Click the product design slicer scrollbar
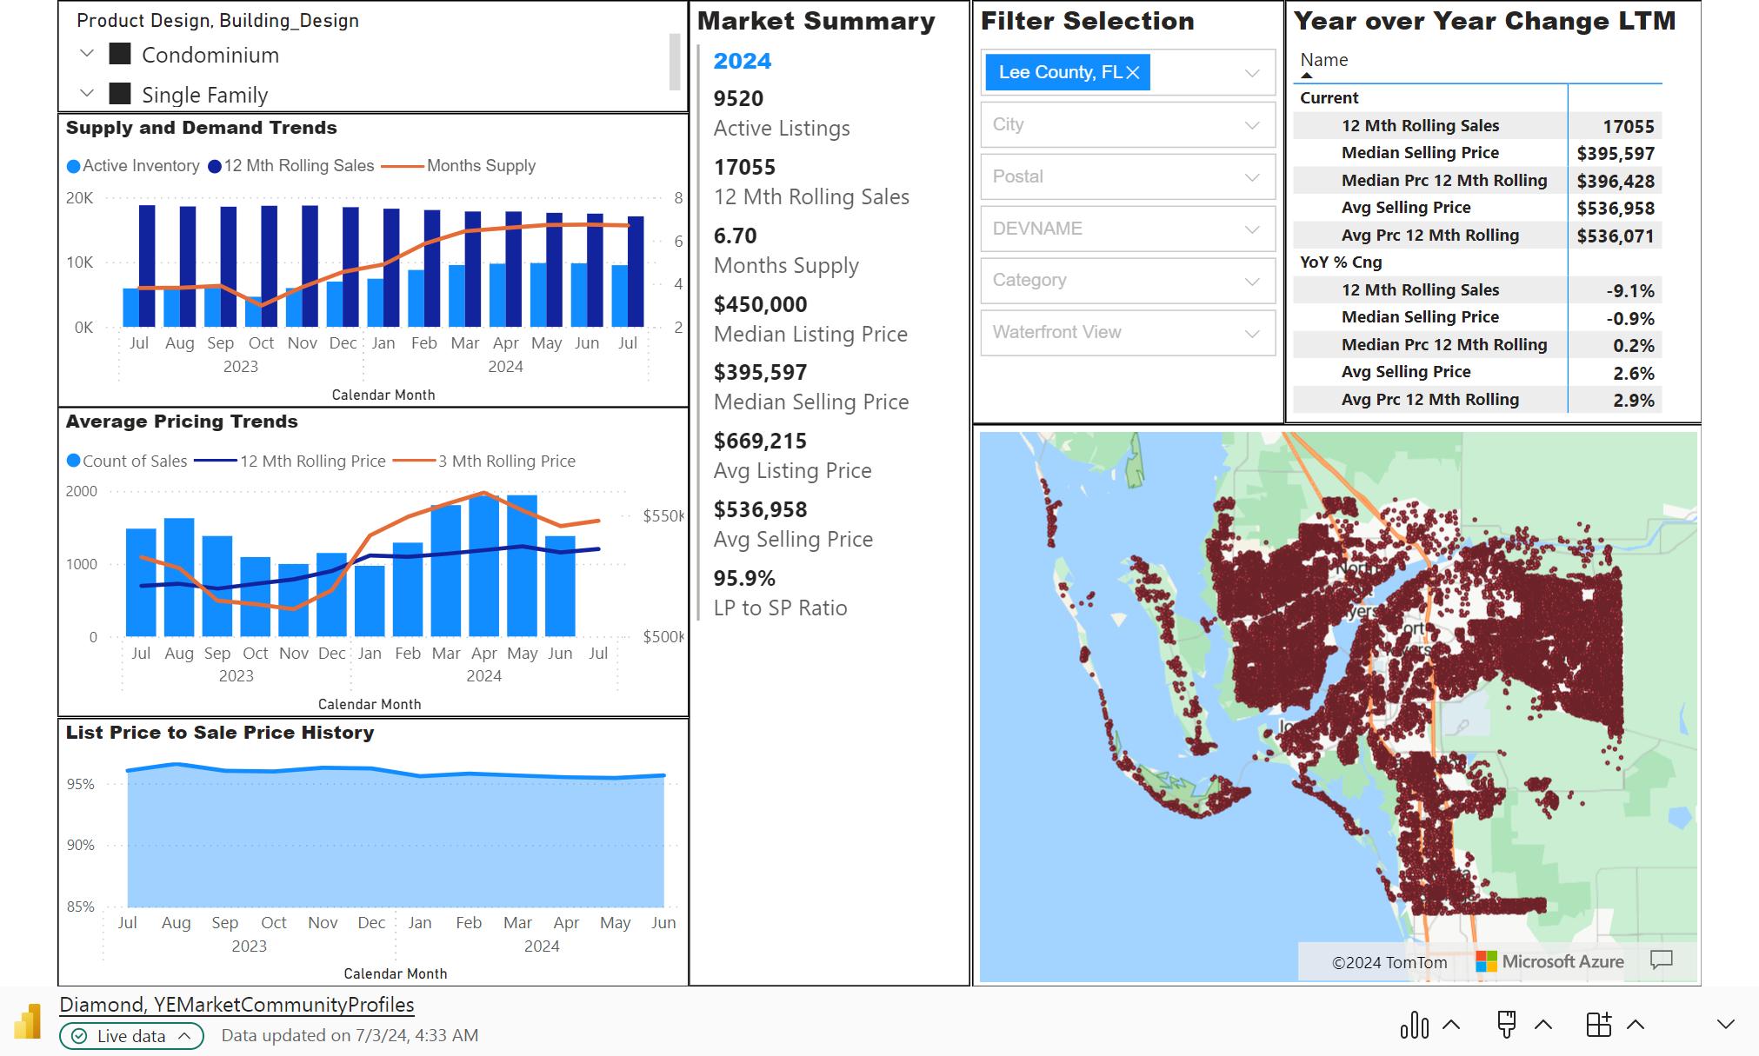The height and width of the screenshot is (1056, 1759). tap(674, 61)
